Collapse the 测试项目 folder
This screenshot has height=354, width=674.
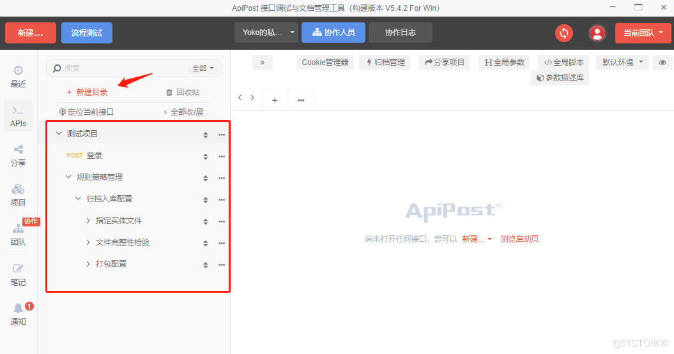59,133
